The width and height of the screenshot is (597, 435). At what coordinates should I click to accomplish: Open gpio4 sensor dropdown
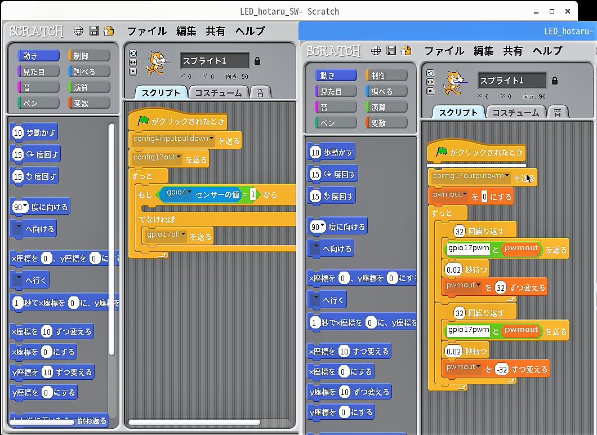tap(189, 192)
